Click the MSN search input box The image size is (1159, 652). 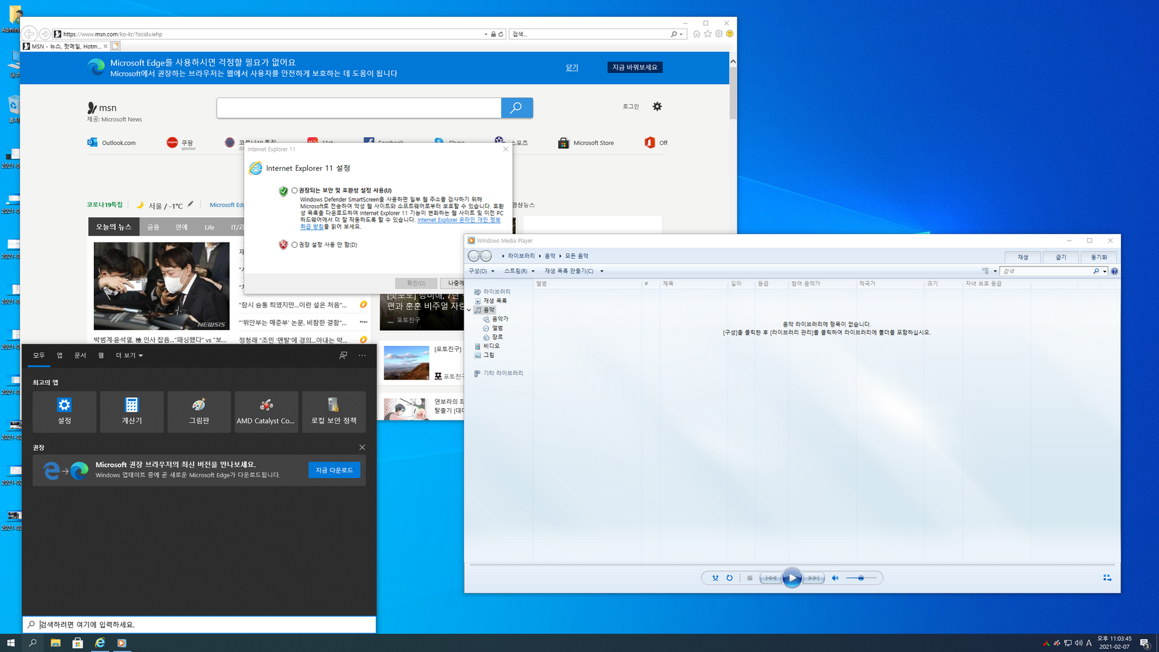359,108
